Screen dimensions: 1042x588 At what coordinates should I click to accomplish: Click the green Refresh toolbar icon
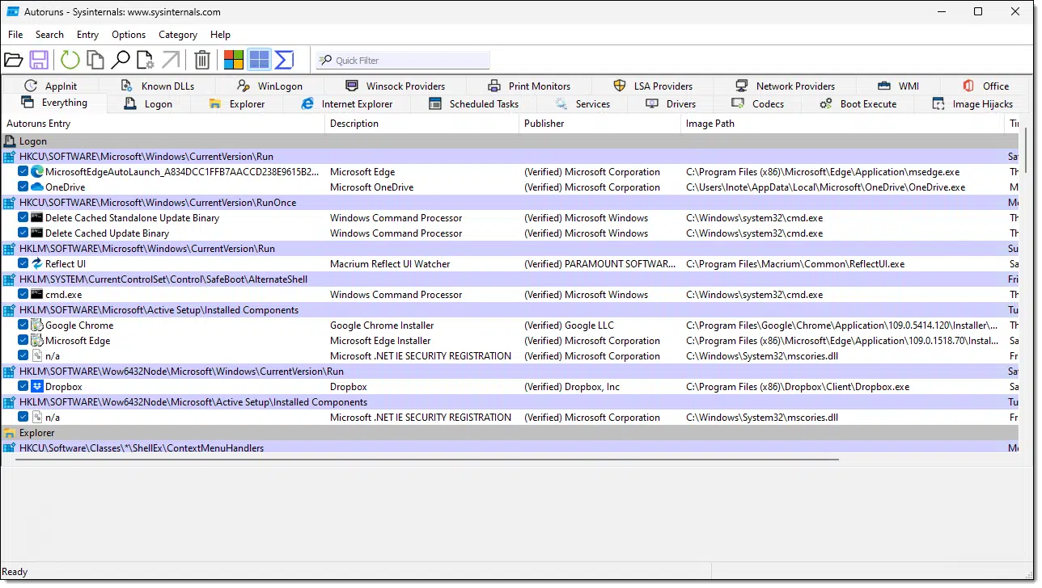click(x=70, y=60)
